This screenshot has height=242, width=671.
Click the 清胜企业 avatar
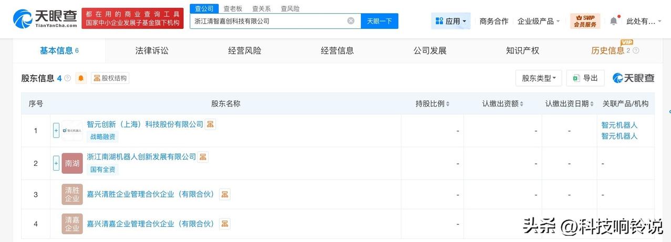[72, 194]
